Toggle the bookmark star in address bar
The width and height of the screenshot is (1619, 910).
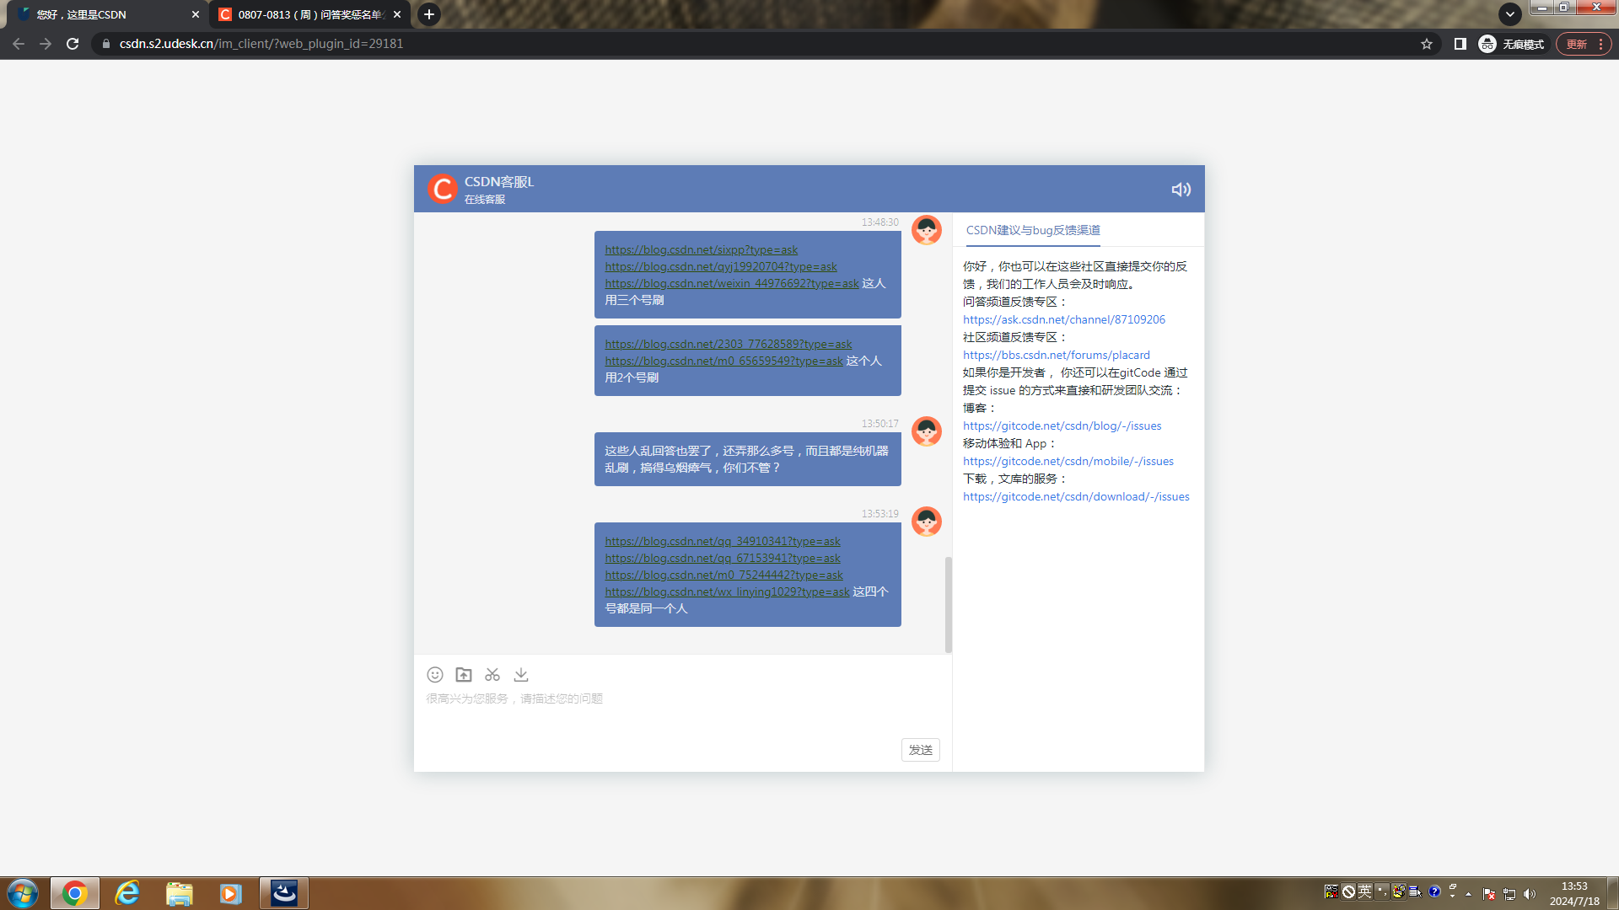tap(1426, 43)
